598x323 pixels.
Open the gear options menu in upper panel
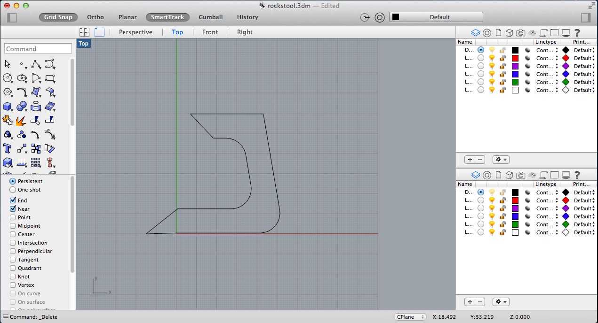click(501, 160)
